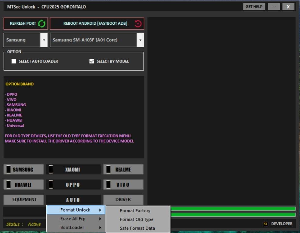Enable SELECT AUTO LOADER option
This screenshot has height=233, width=300.
(x=14, y=61)
